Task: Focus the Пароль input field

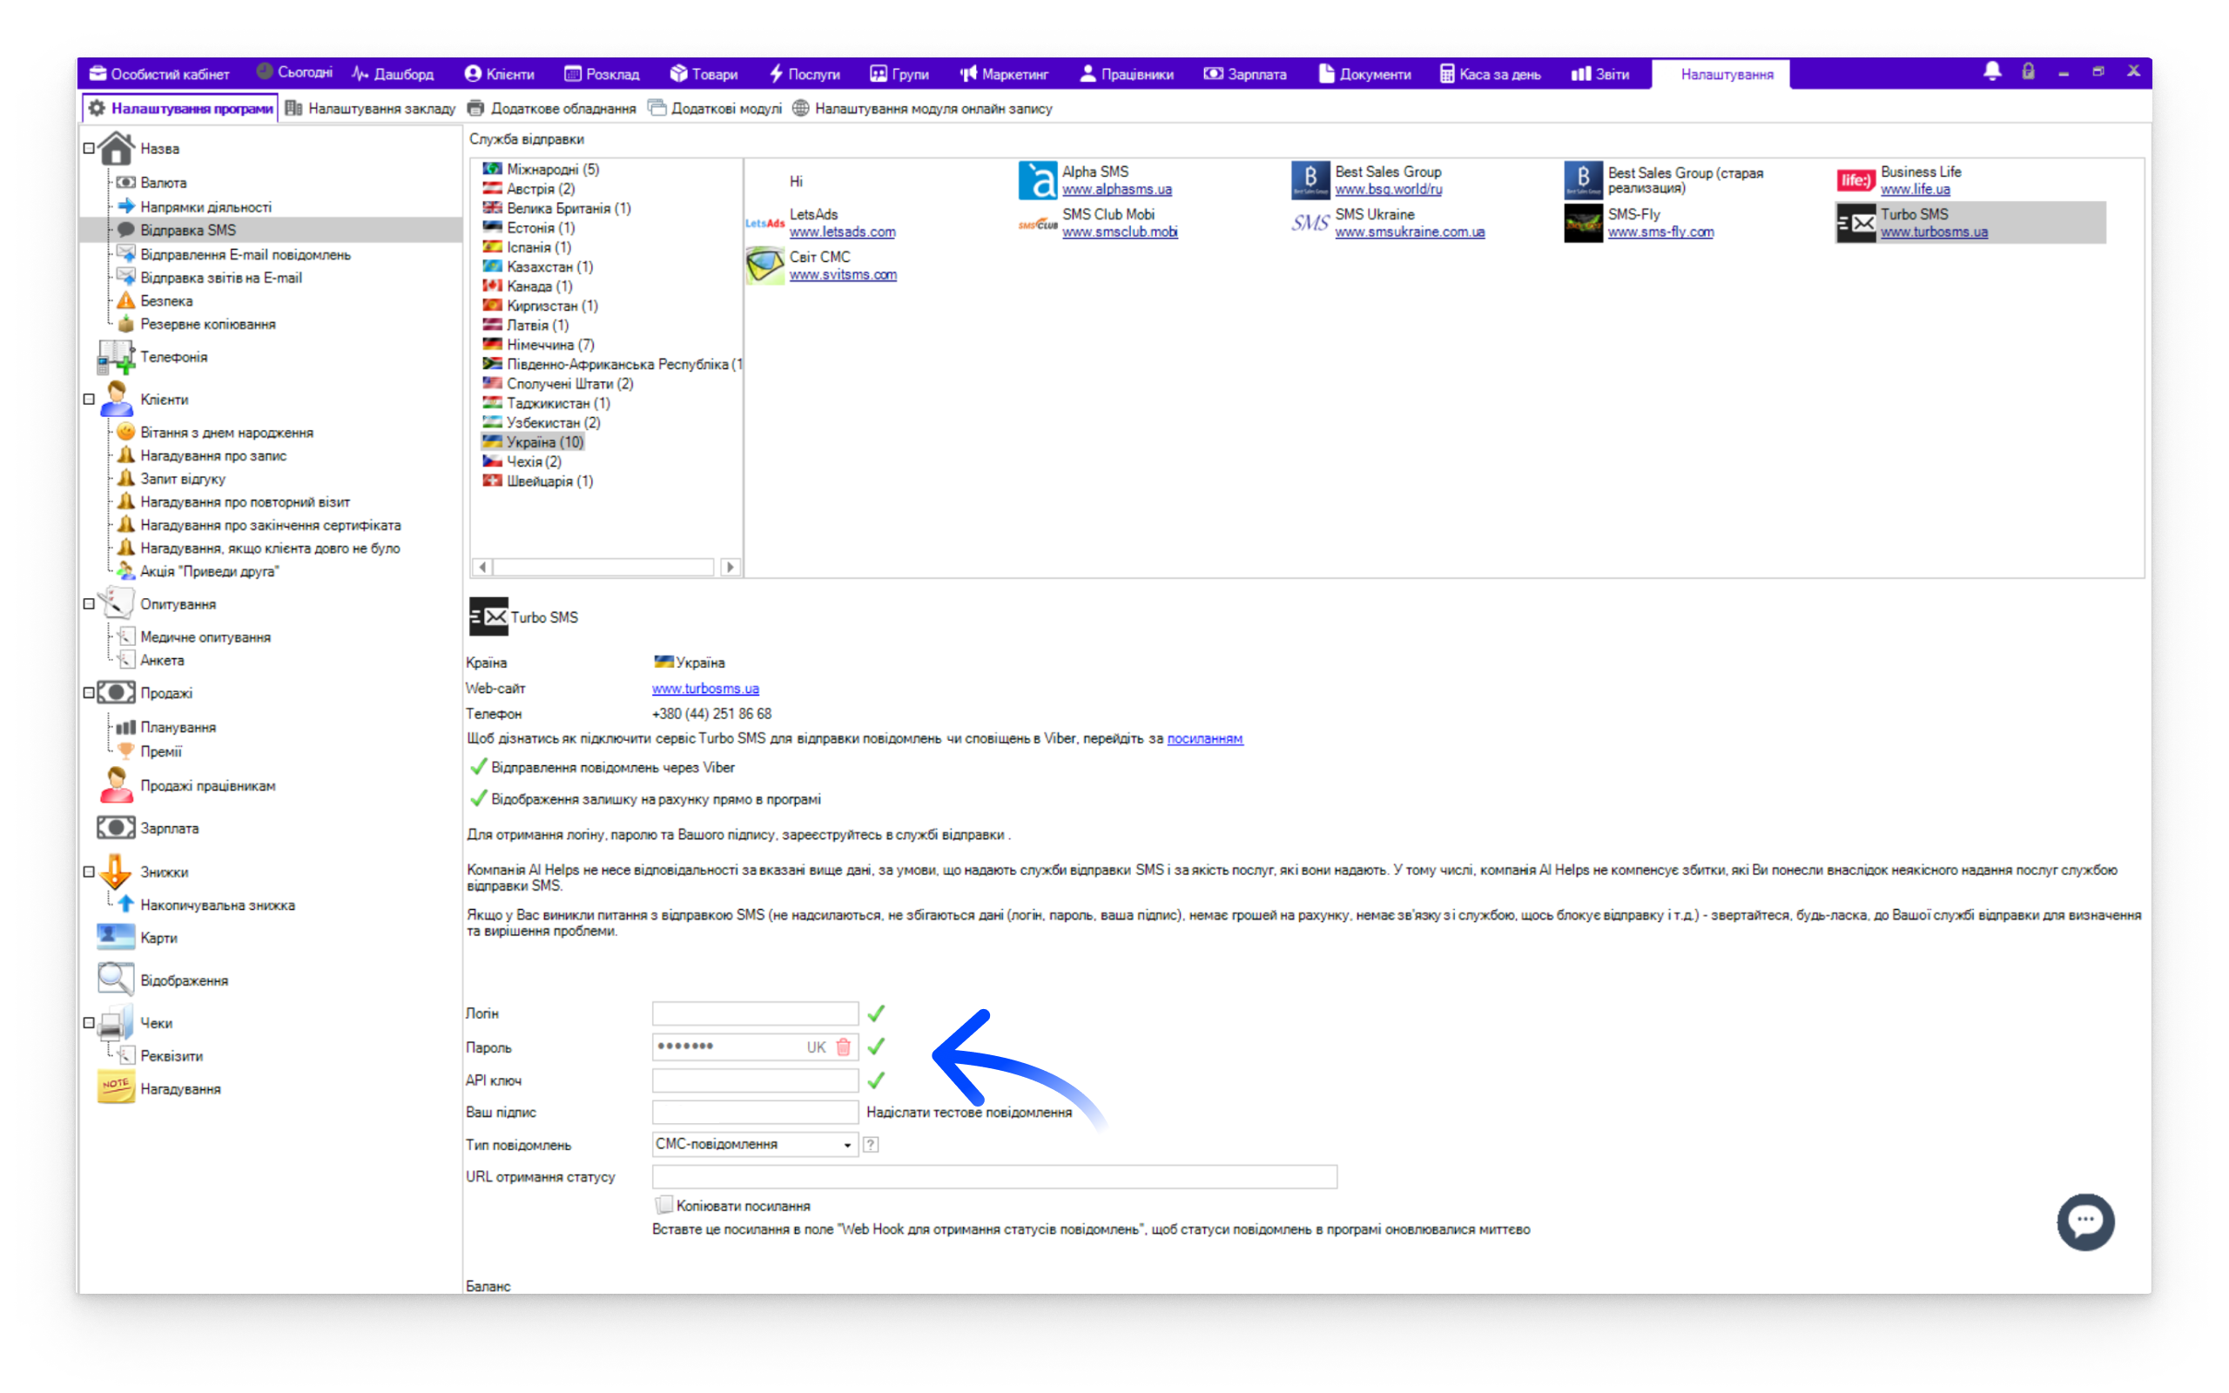Action: 754,1046
